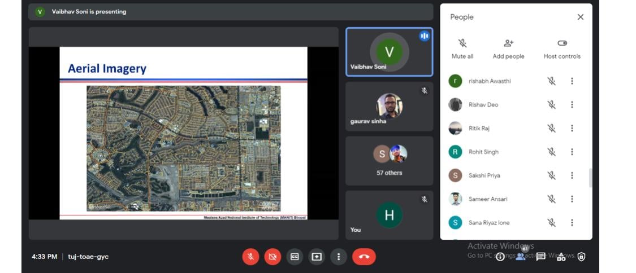Toggle the People panel icon showing 61
The width and height of the screenshot is (636, 273).
click(521, 256)
